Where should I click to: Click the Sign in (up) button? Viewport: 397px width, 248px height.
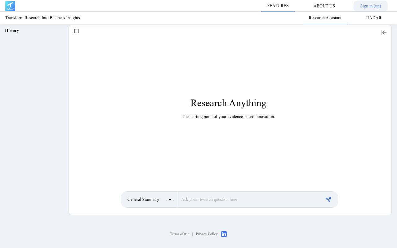[371, 6]
